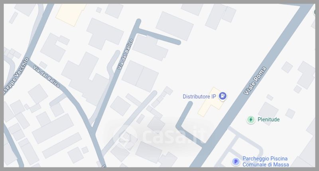
Task: Open Parcheggio Piscina Comunale di Massa label
Action: 266,161
